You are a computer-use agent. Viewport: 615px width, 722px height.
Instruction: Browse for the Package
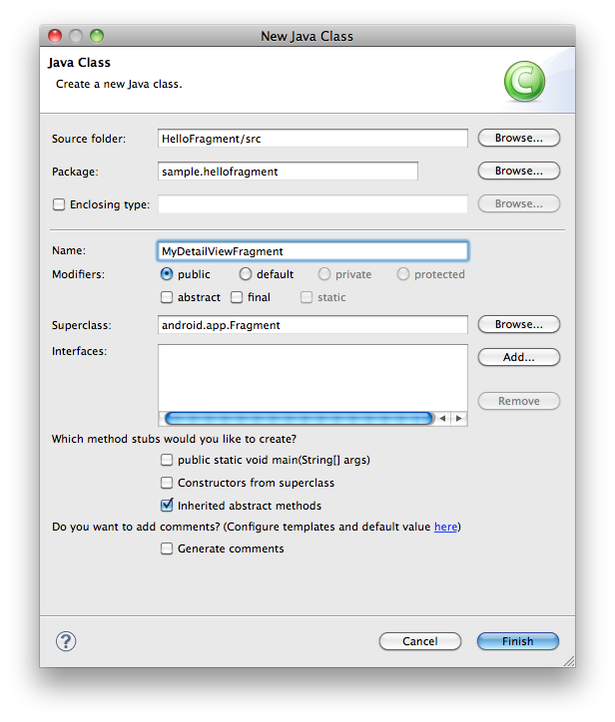tap(518, 171)
